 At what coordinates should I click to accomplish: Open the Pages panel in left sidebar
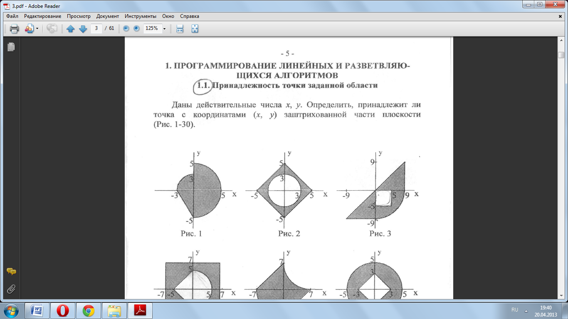(x=11, y=47)
